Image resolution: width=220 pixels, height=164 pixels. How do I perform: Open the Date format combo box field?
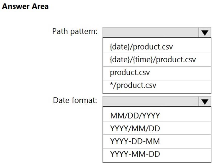pos(151,101)
